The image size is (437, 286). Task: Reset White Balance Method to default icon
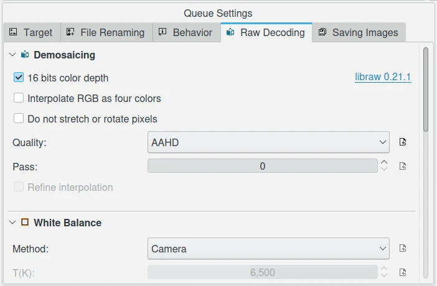pyautogui.click(x=403, y=249)
